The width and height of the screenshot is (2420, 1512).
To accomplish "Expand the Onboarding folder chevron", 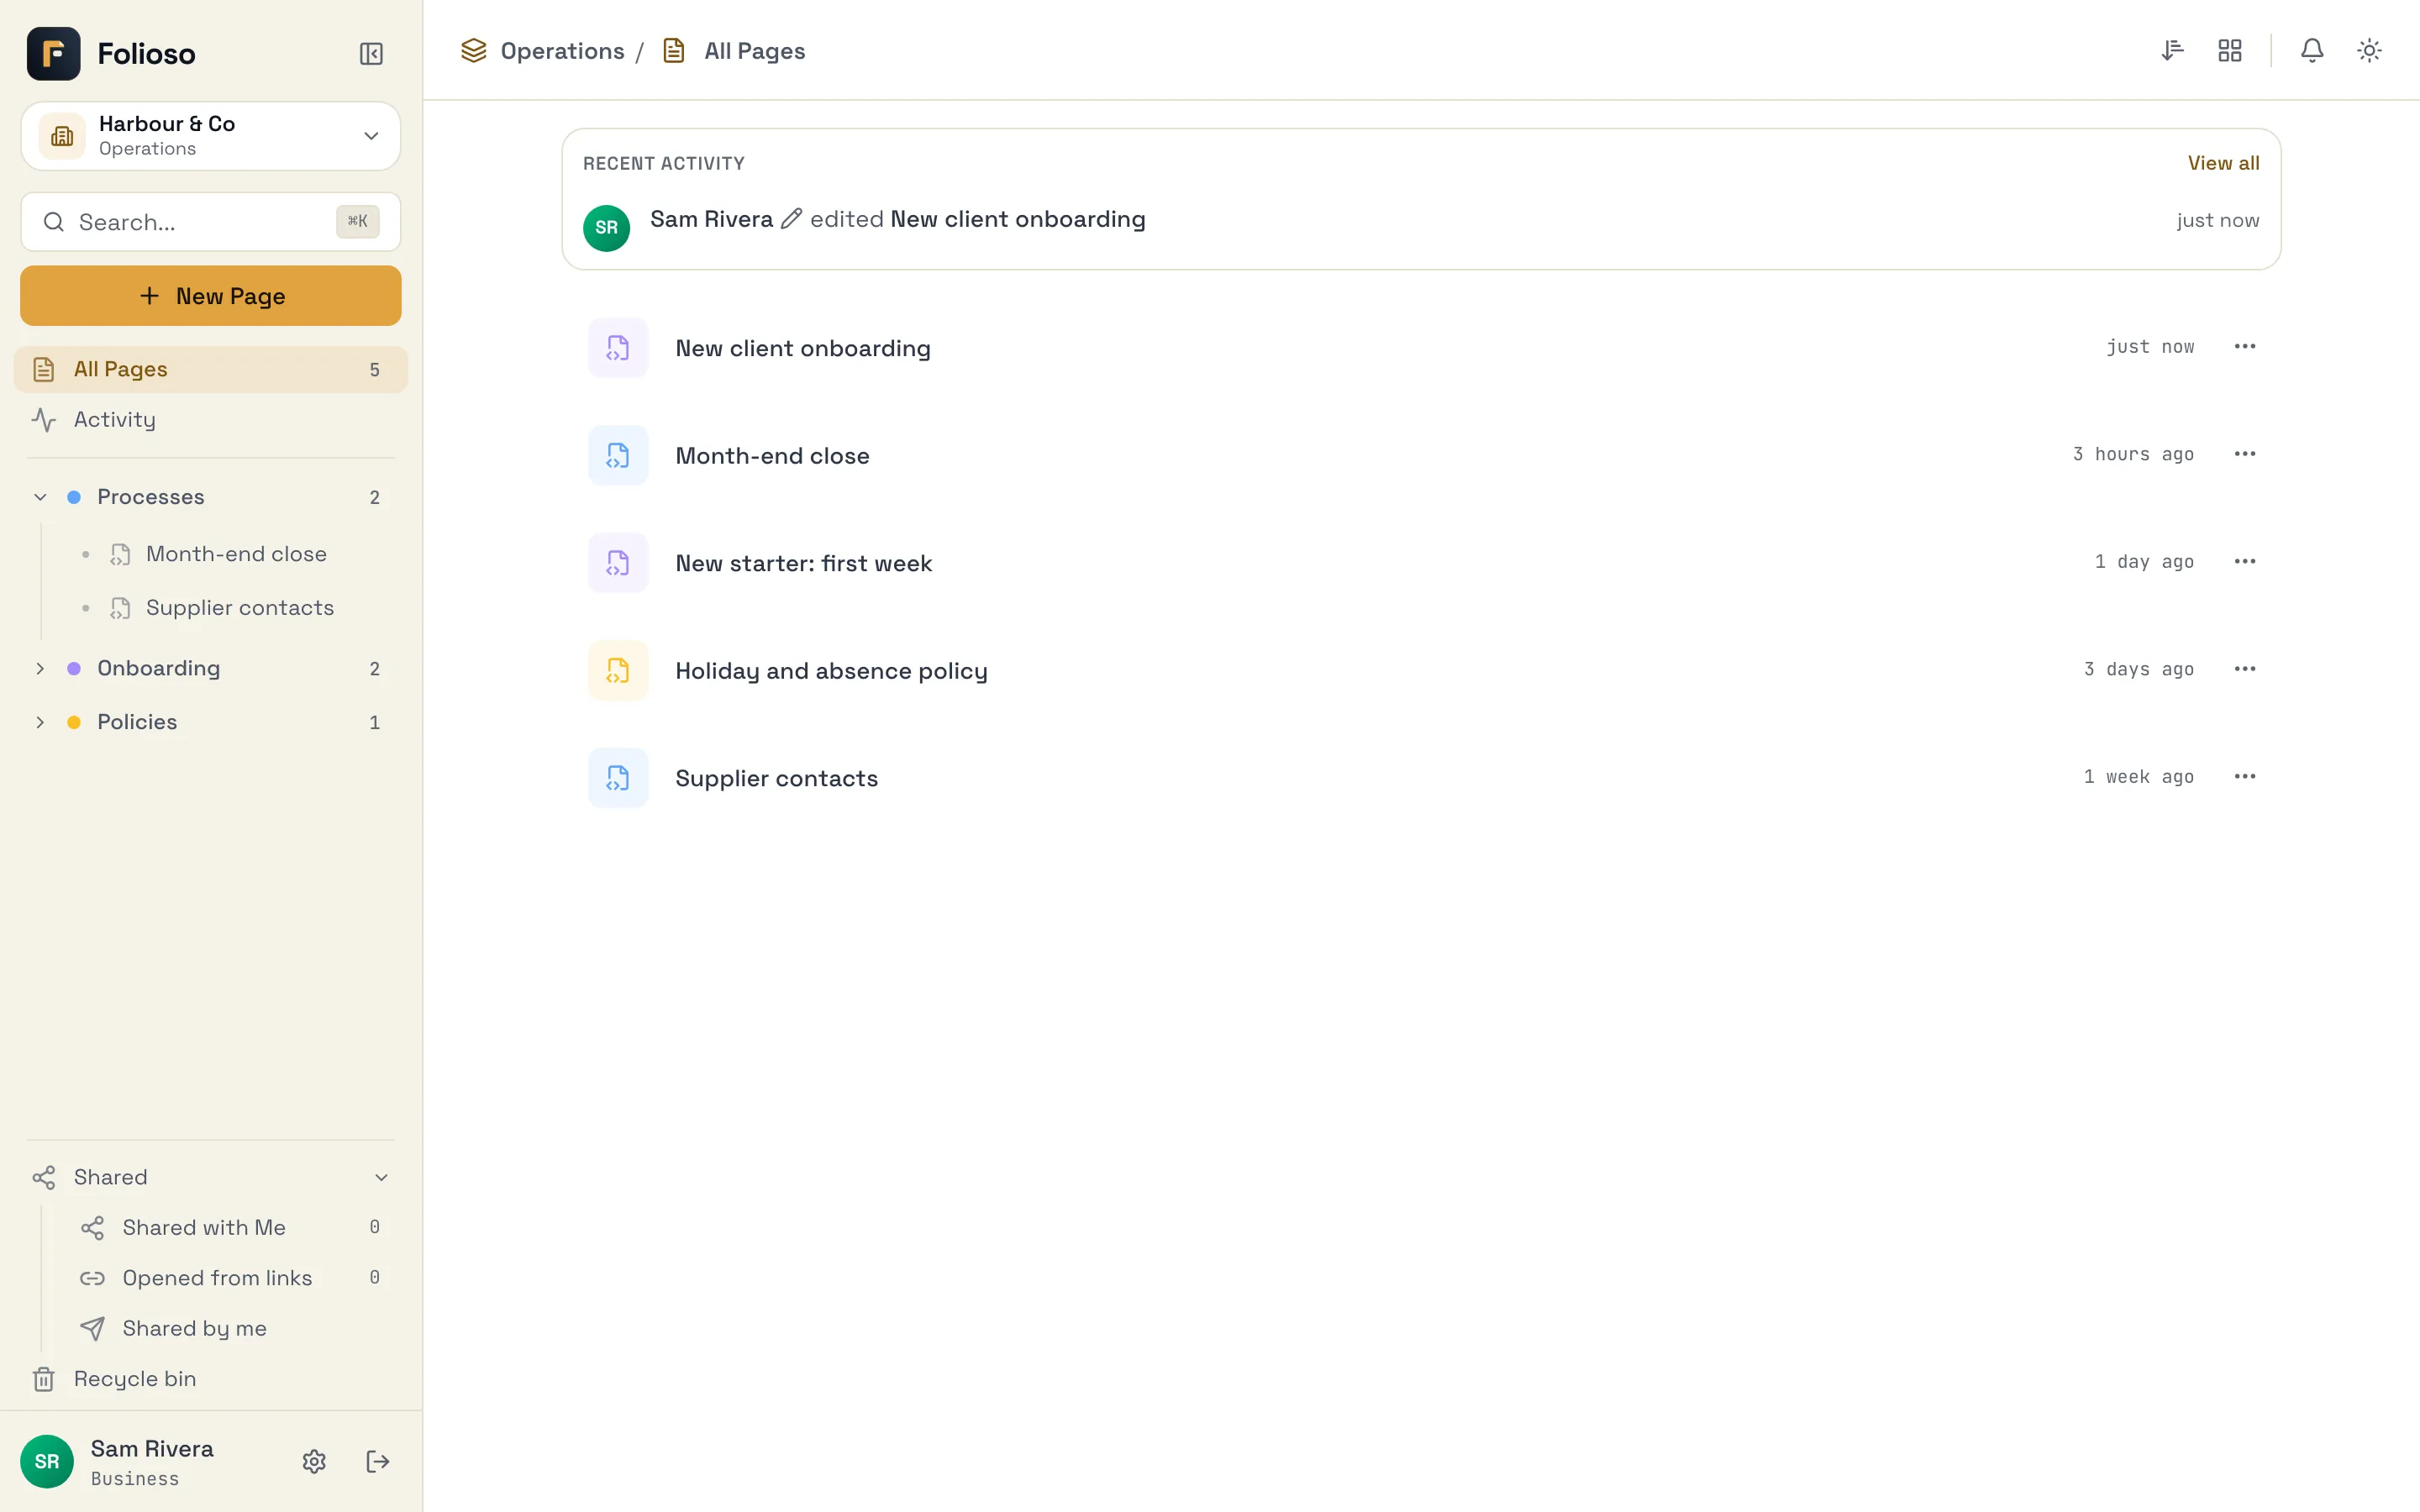I will (40, 669).
